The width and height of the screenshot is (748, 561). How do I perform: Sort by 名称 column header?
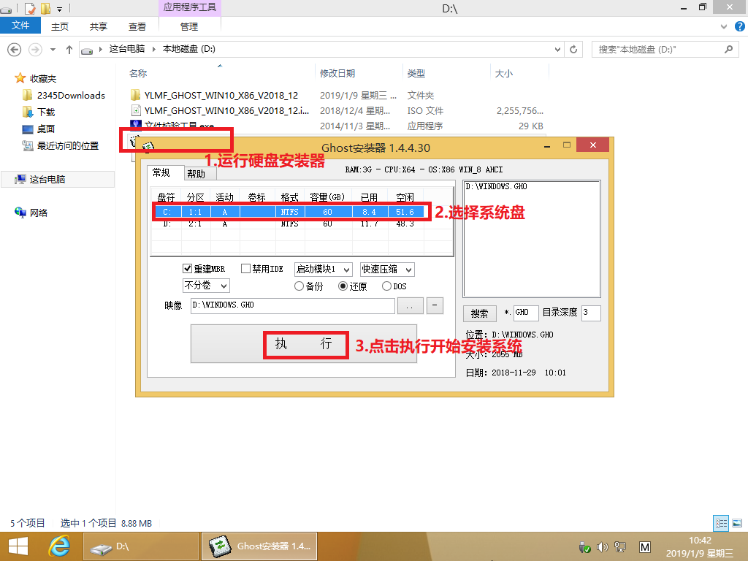click(x=138, y=74)
